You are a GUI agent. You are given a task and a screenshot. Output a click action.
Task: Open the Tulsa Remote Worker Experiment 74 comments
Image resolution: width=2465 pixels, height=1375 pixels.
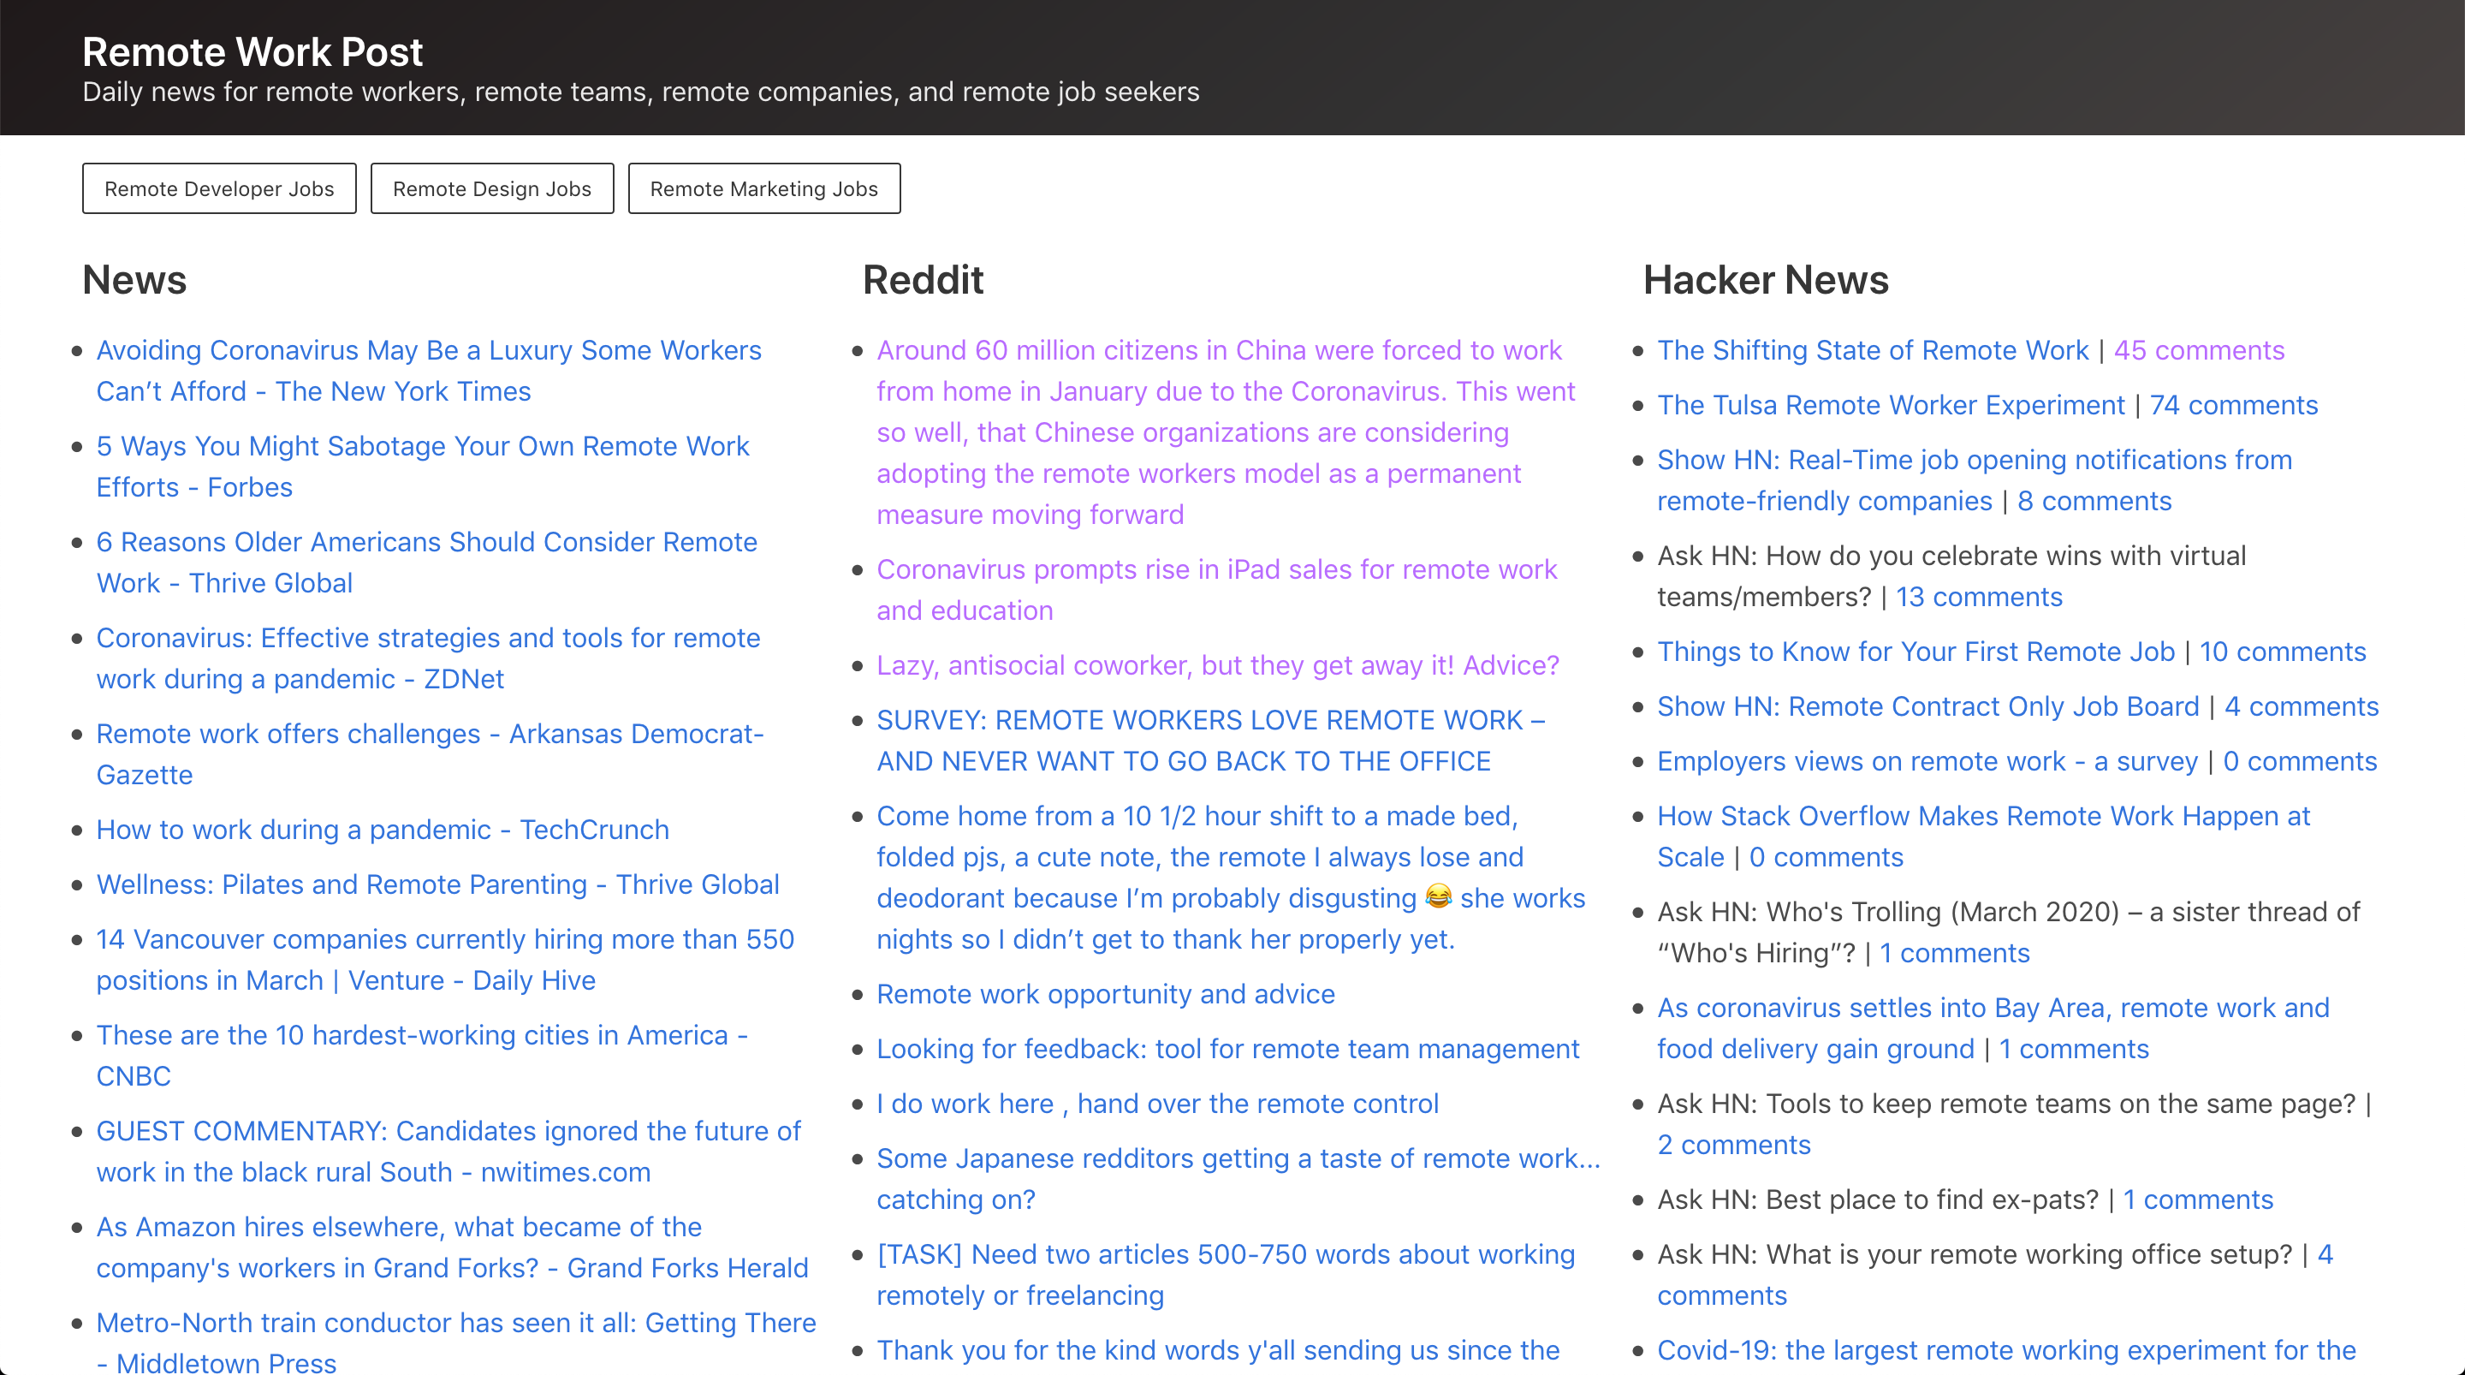2232,405
